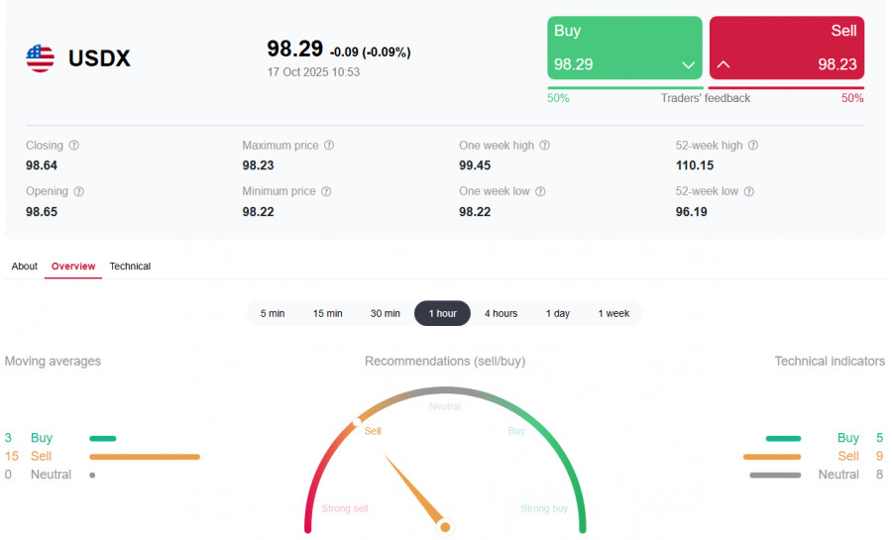Click the Minimum price info icon

[x=326, y=191]
